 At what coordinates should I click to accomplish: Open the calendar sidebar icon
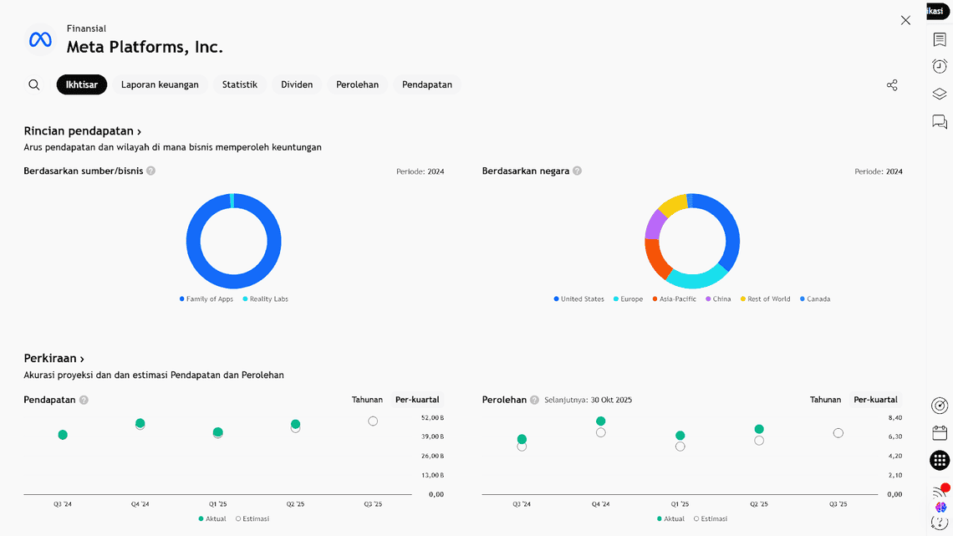(940, 433)
